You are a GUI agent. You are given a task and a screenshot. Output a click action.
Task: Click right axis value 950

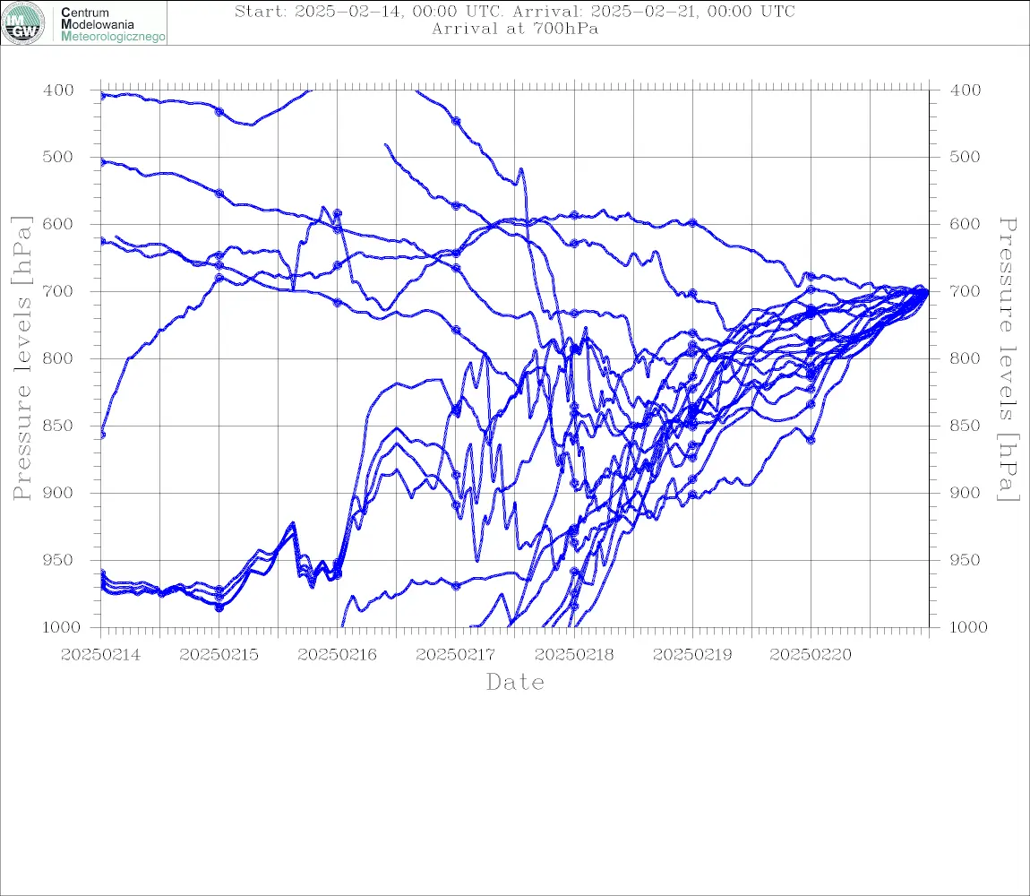pyautogui.click(x=965, y=560)
